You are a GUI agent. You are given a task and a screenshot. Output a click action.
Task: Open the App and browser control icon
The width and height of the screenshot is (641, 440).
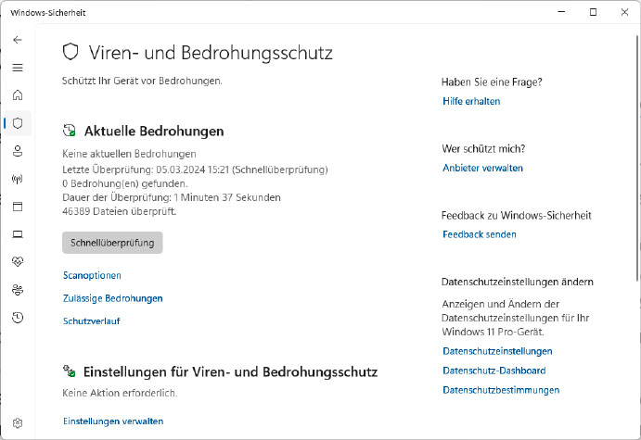tap(18, 207)
